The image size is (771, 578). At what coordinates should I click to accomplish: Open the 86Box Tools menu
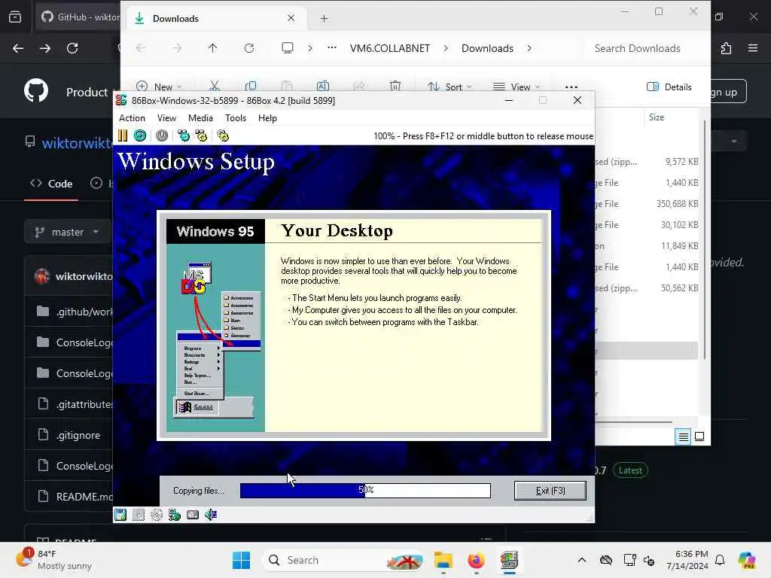coord(236,118)
